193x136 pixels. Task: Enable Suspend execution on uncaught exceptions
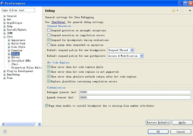click(x=49, y=30)
